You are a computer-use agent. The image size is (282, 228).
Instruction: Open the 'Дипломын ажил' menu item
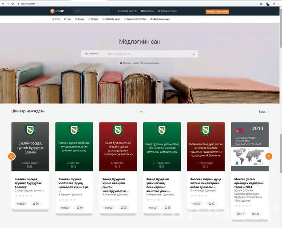(x=160, y=19)
